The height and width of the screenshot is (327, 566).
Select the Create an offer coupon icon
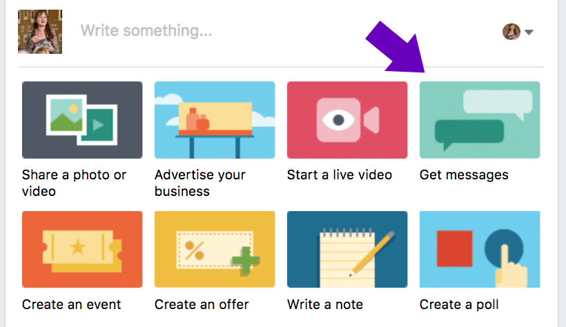pos(215,250)
